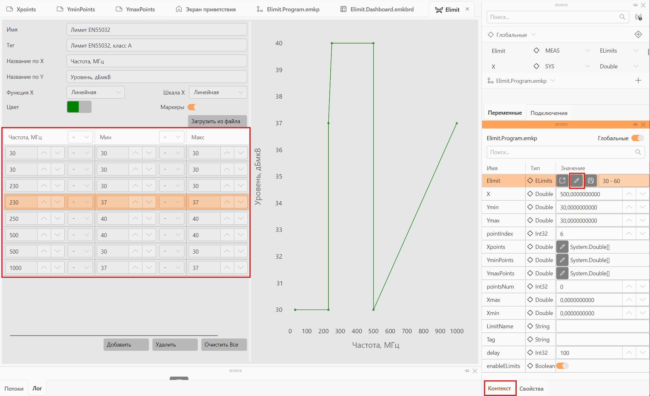Edit the Xpoints array with pencil icon

click(x=562, y=247)
